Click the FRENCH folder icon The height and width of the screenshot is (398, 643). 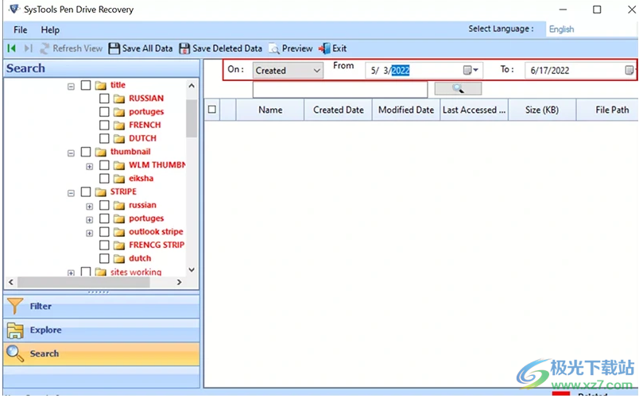point(119,125)
